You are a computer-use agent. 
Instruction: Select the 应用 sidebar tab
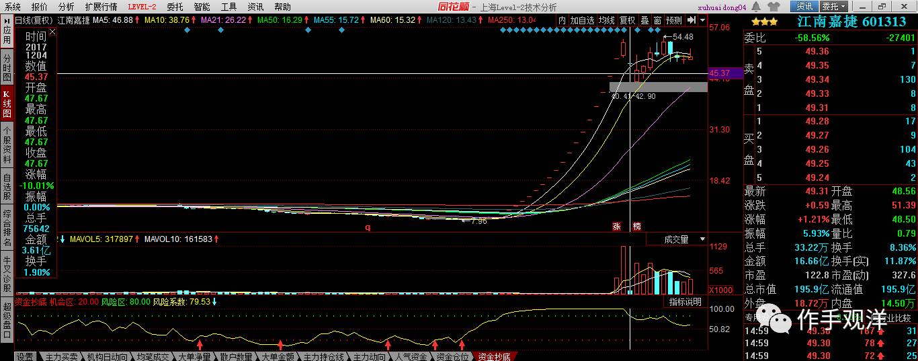pos(7,35)
